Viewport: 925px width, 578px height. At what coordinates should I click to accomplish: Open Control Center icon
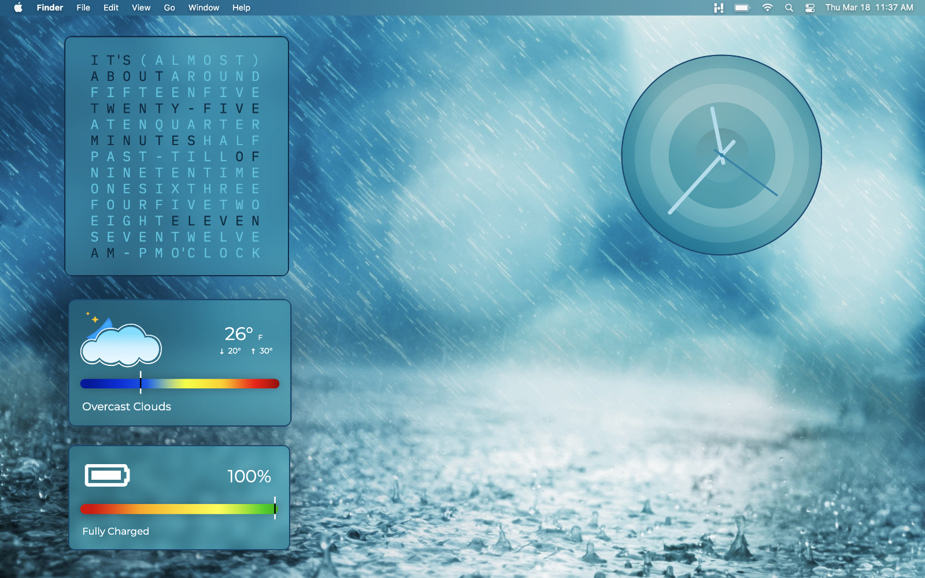pos(810,8)
